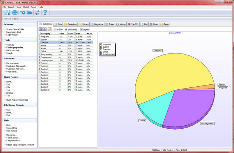Select the by Size radio button

click(x=55, y=30)
